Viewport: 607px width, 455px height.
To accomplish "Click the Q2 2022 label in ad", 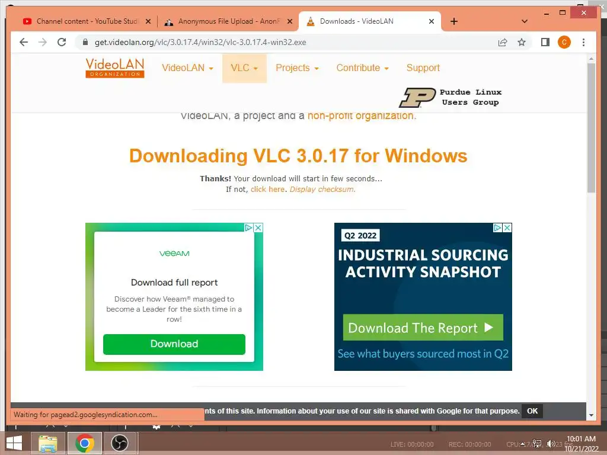I will click(x=360, y=236).
